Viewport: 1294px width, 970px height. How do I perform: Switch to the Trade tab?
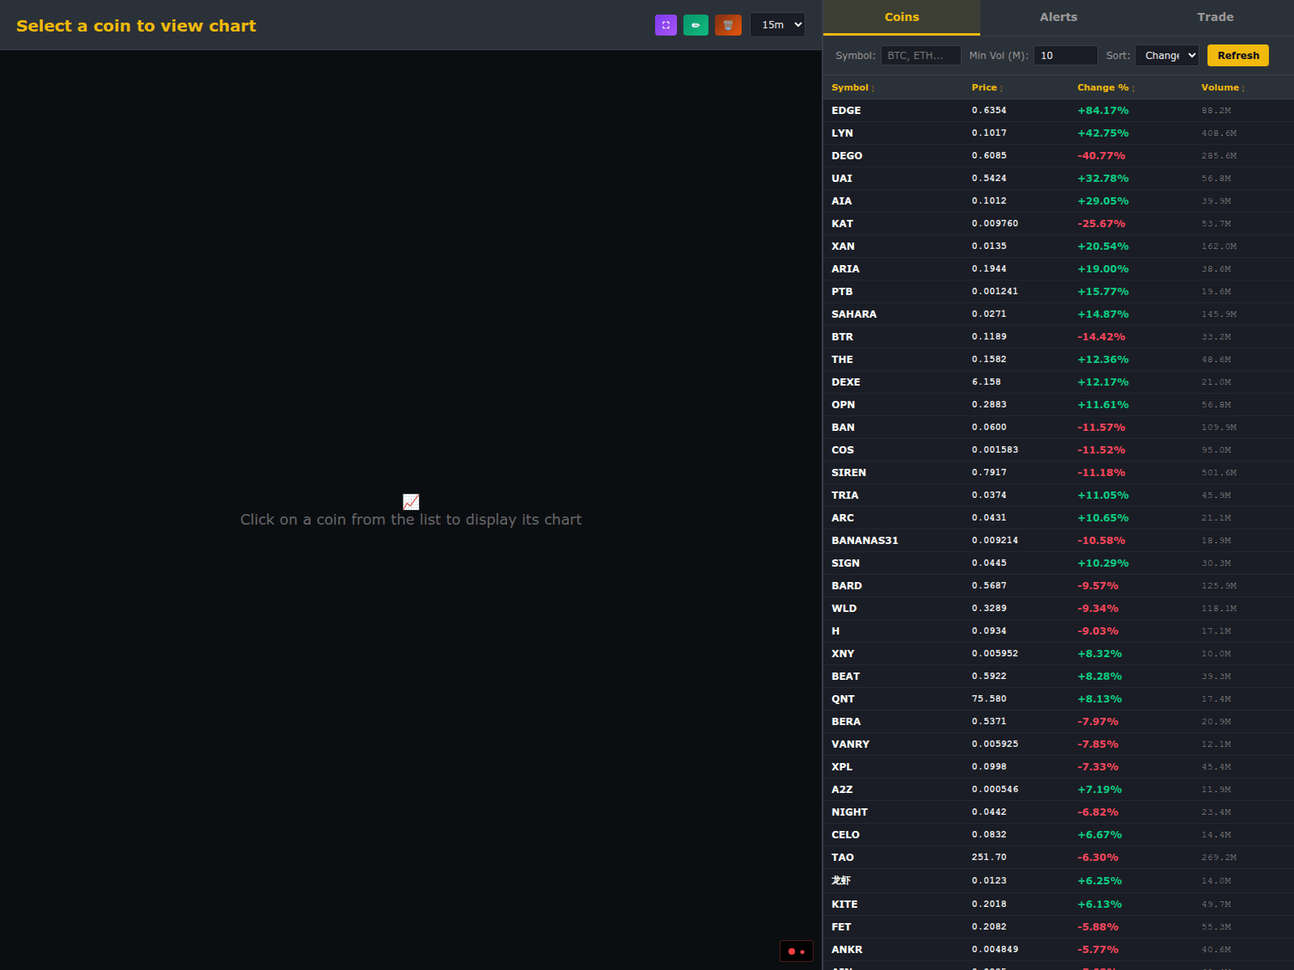pyautogui.click(x=1216, y=17)
